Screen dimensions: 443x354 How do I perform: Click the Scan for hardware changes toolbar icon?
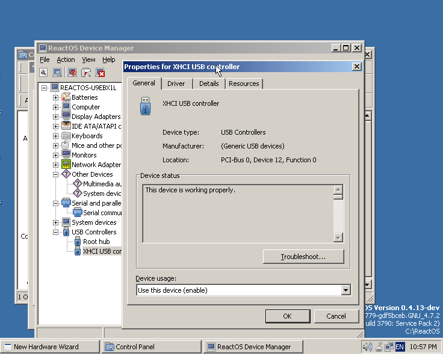click(x=57, y=73)
